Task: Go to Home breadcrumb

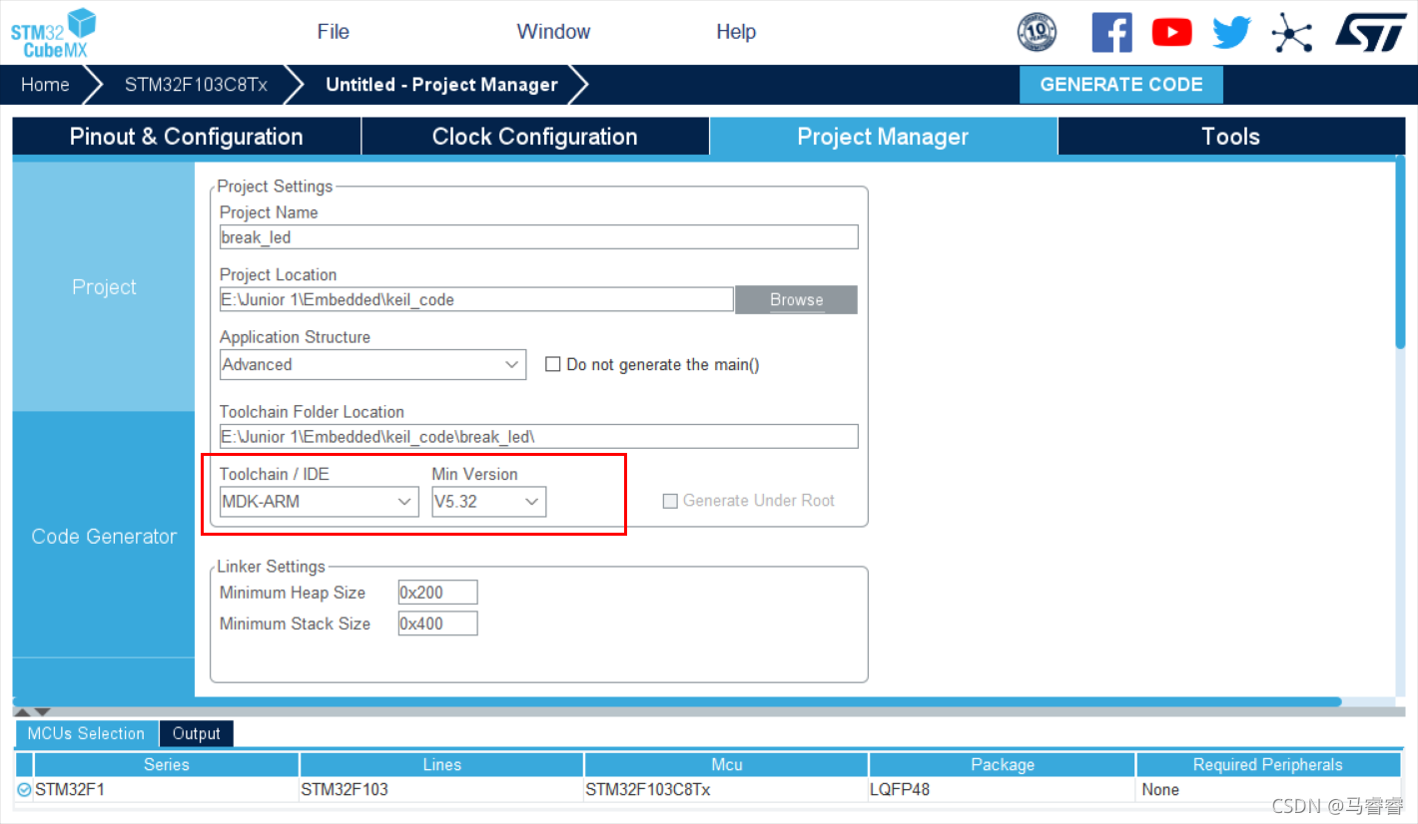Action: [45, 85]
